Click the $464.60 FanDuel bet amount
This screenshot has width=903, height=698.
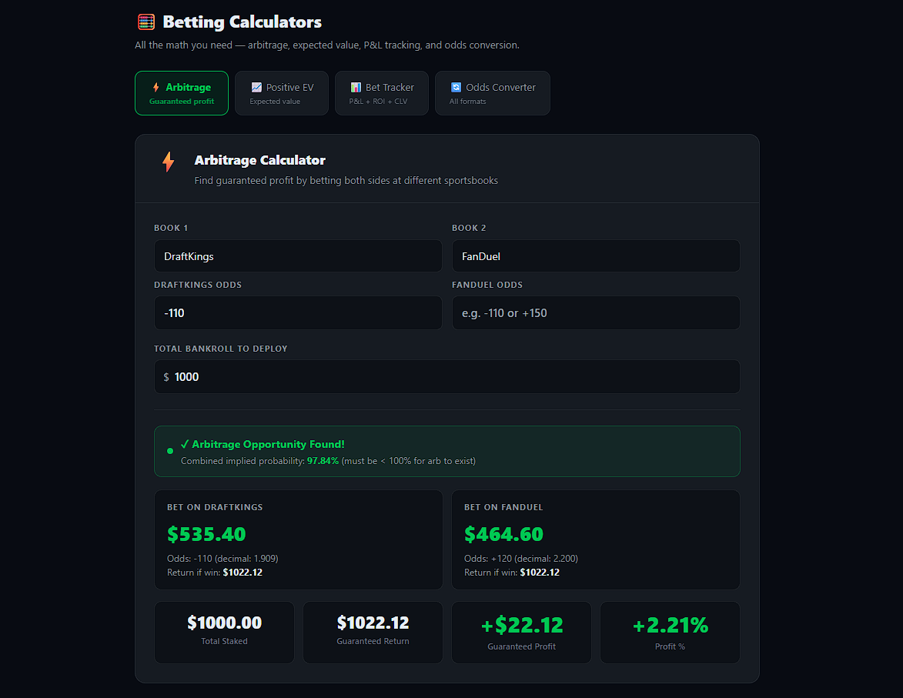pyautogui.click(x=504, y=534)
